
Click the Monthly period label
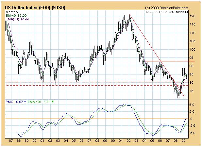coord(11,12)
